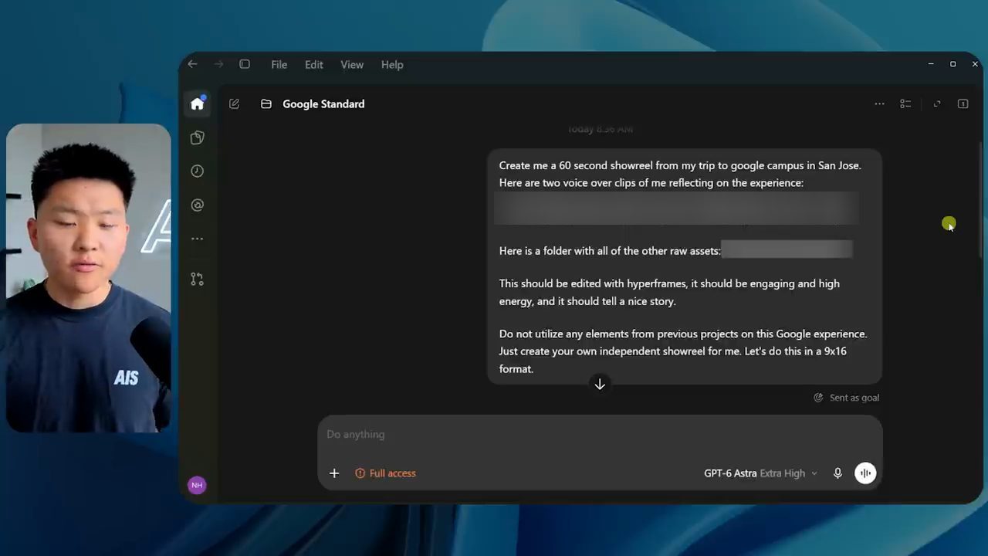Toggle the sidebar panel icon in title bar
This screenshot has height=556, width=988.
point(245,65)
